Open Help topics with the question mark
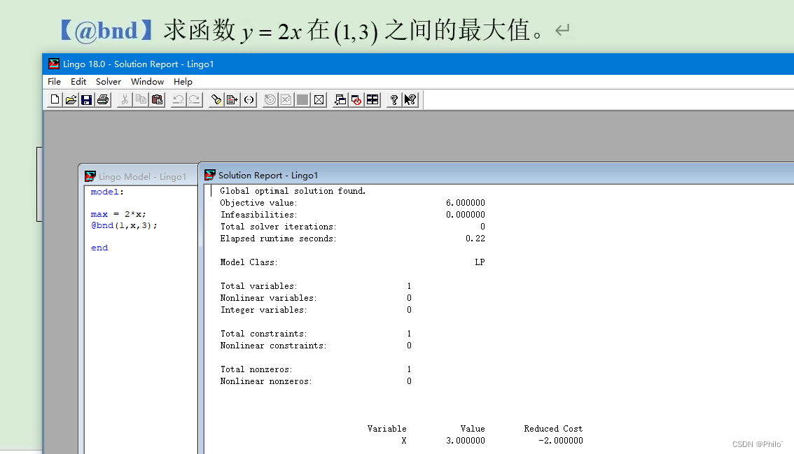The height and width of the screenshot is (454, 794). point(394,100)
